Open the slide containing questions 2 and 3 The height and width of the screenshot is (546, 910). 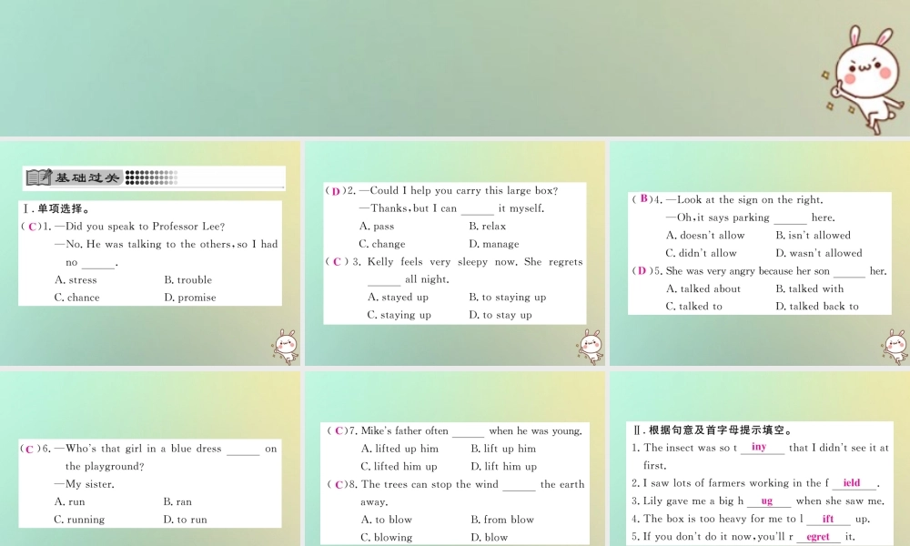[455, 253]
